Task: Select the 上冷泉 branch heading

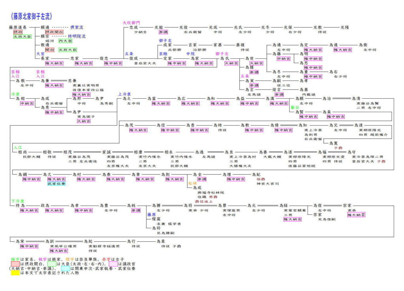Action: [x=125, y=94]
